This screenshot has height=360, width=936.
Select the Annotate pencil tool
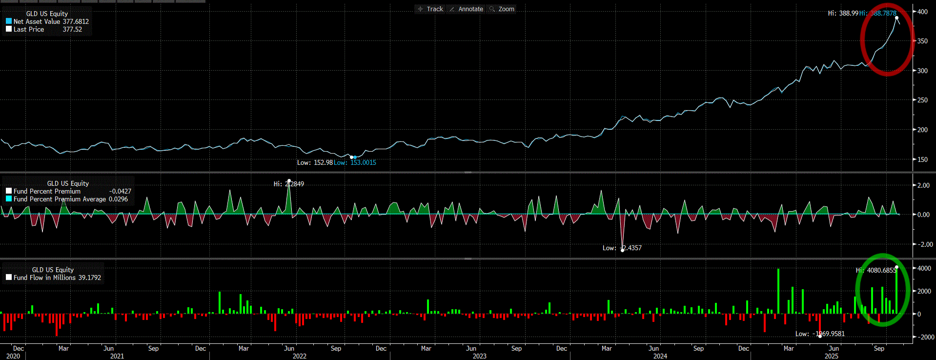pos(466,9)
